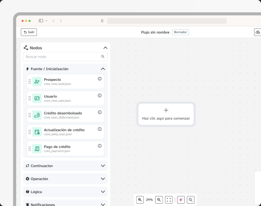Click the cloud upload save icon

258,32
